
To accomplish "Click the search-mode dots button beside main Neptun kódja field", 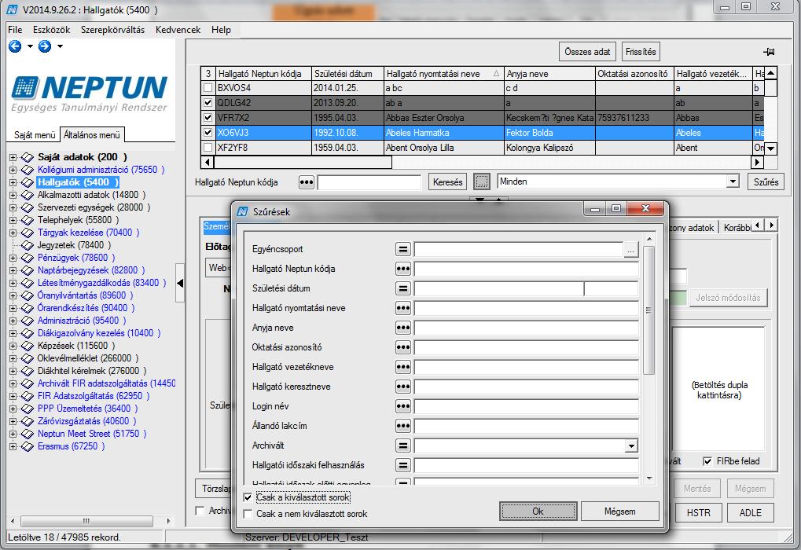I will (307, 181).
